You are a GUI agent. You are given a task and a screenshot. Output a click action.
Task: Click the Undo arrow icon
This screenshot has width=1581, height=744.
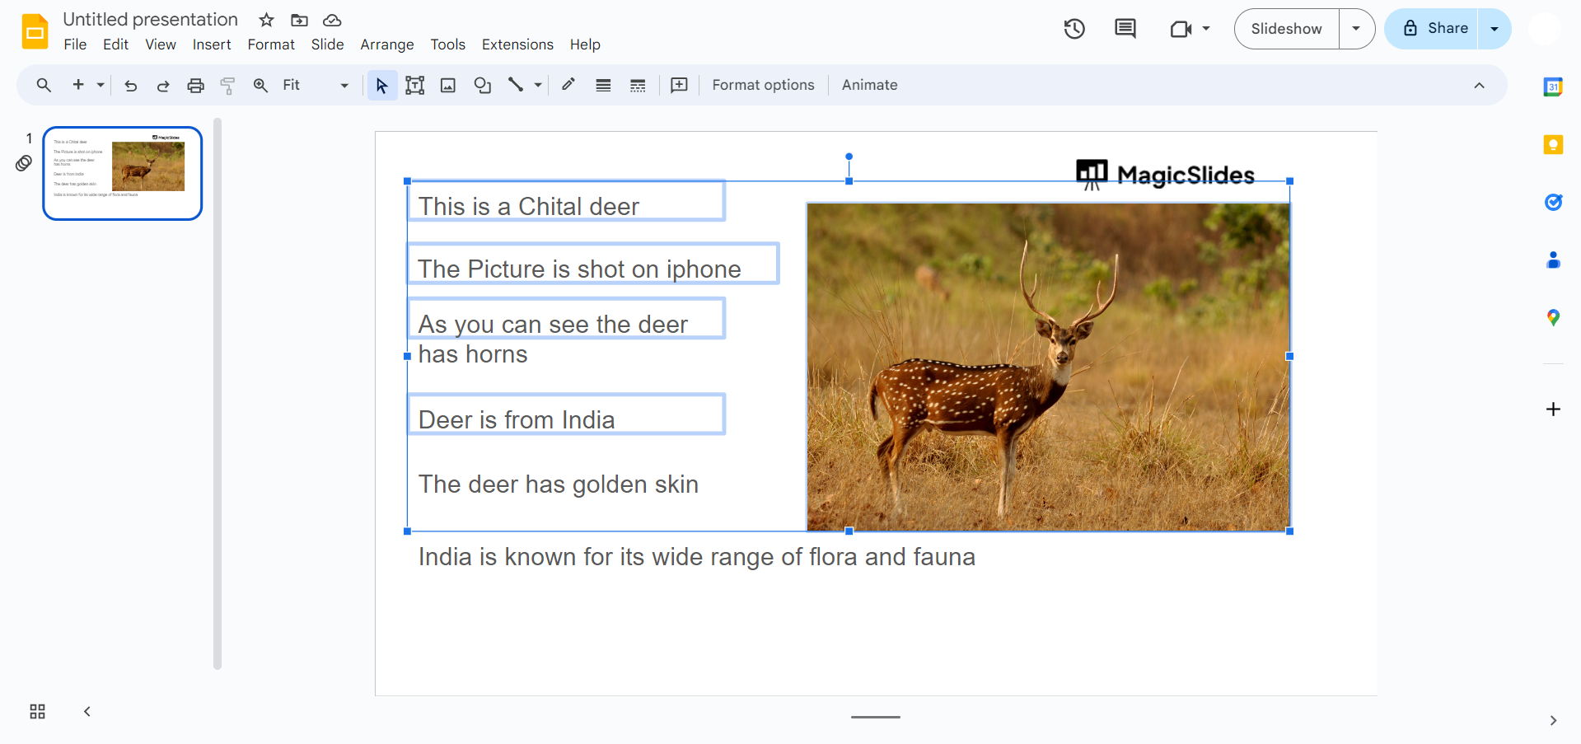[x=130, y=86]
